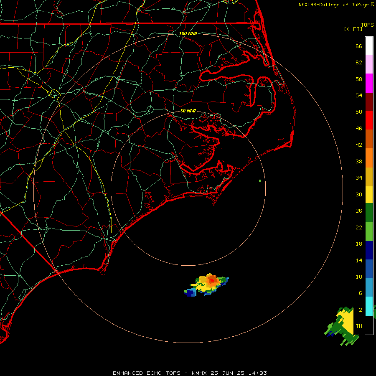Click the red core of offshore storm cell
The width and height of the screenshot is (376, 376).
[212, 280]
